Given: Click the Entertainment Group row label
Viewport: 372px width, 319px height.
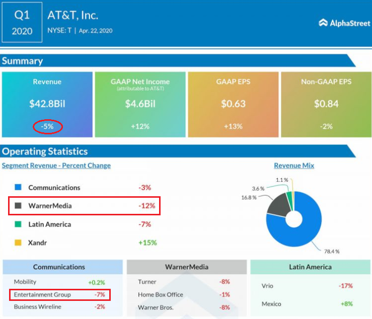Looking at the screenshot, I should pyautogui.click(x=42, y=294).
